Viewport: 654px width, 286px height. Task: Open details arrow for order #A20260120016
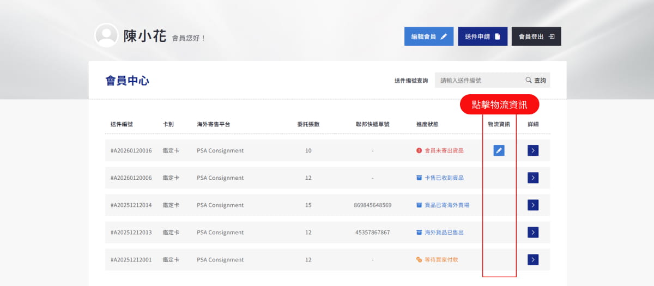(533, 150)
